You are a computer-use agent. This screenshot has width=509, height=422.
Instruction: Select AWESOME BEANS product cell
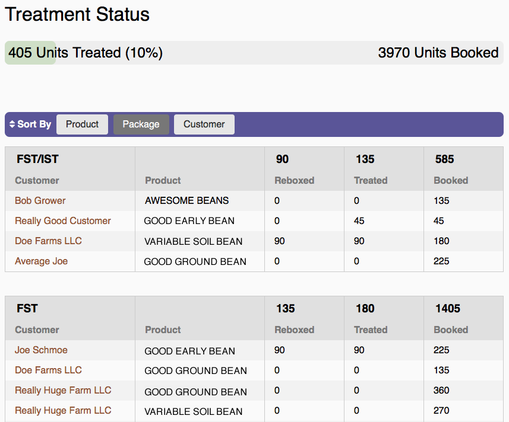point(186,200)
